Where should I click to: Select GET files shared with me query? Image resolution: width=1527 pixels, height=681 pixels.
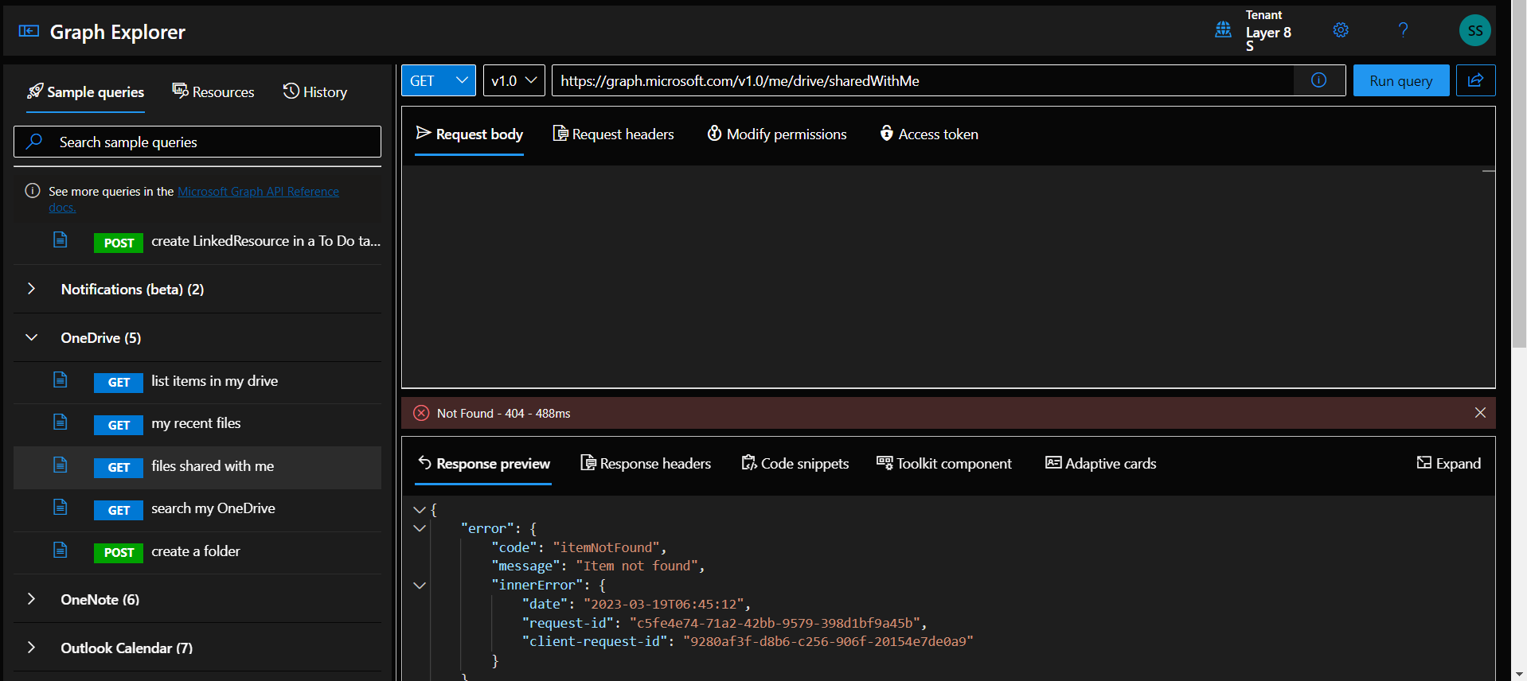pos(197,467)
